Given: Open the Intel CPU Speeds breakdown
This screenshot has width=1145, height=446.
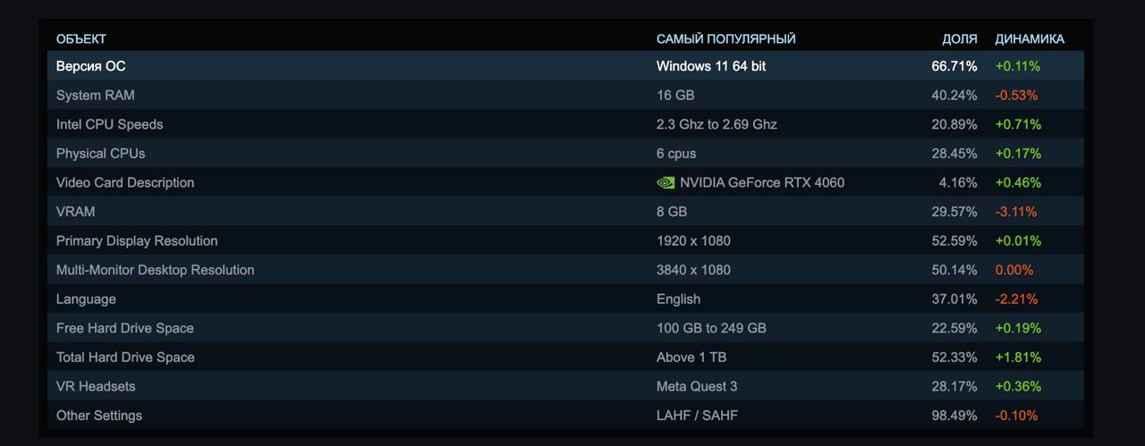Looking at the screenshot, I should [110, 124].
